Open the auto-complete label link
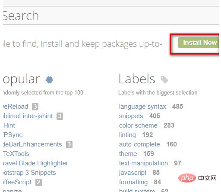This screenshot has height=192, width=221. [139, 144]
